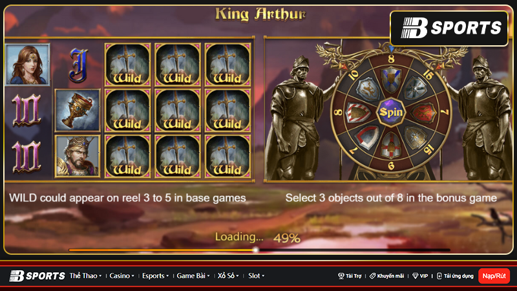
Task: Click the purple Spin button on wheel
Action: [391, 113]
